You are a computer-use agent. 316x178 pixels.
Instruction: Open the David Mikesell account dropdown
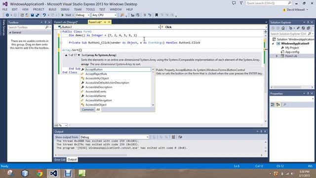pyautogui.click(x=295, y=10)
